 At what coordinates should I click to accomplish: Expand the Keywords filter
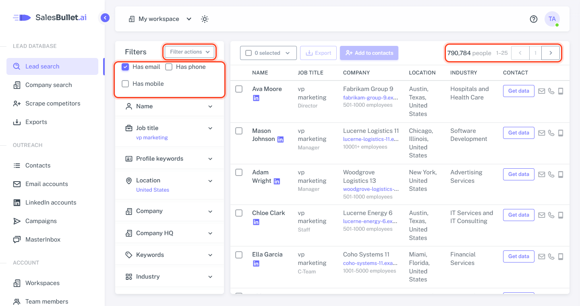point(169,255)
